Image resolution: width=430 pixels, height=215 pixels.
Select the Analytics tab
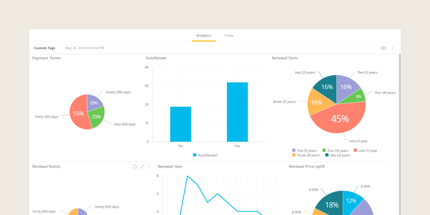coord(204,36)
